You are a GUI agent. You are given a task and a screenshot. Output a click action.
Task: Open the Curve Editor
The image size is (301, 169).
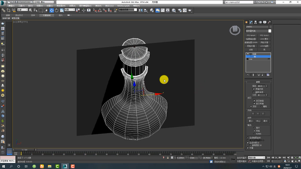(163, 10)
